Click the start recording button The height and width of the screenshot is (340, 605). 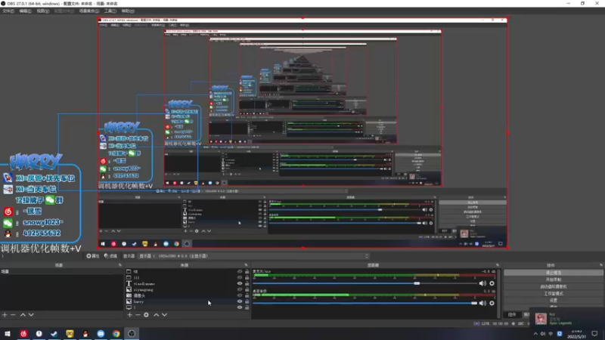554,280
